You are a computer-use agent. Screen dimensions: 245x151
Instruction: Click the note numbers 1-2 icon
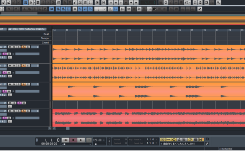tap(90, 3)
